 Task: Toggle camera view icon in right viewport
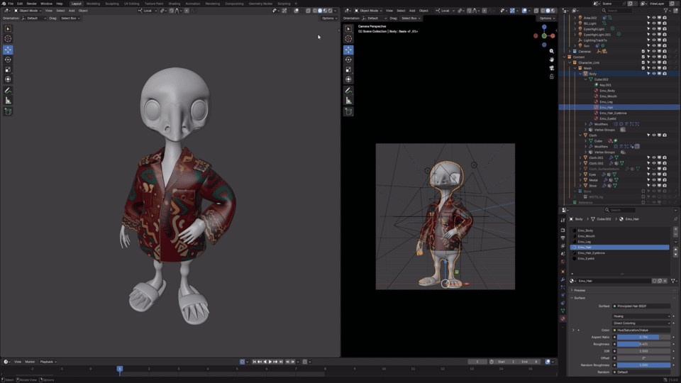[x=552, y=68]
